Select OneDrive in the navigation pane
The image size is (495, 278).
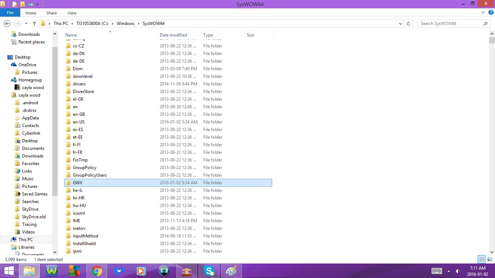tap(27, 65)
